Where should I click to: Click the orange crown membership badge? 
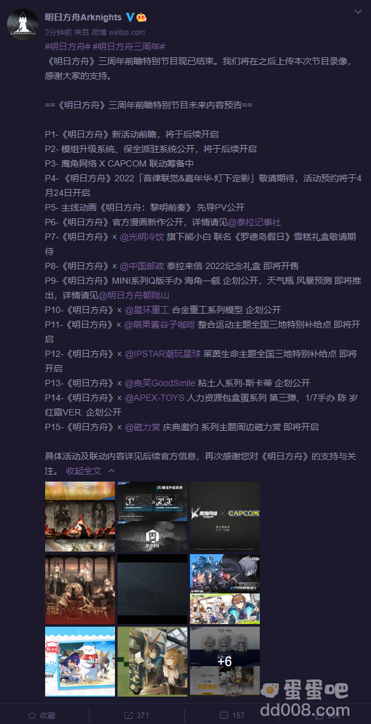[142, 17]
